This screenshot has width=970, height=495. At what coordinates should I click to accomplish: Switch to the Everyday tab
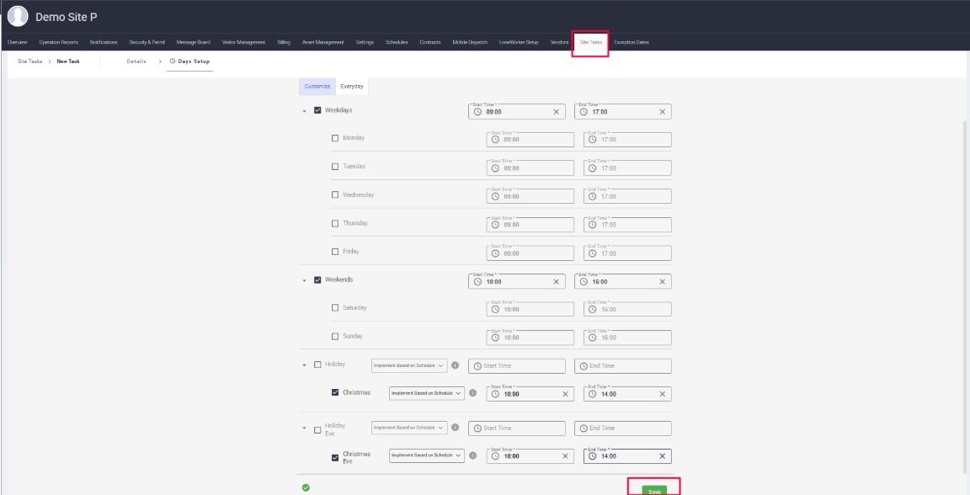click(352, 87)
